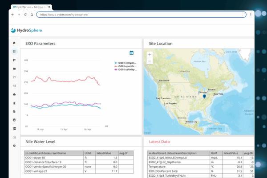Screen dimensions: 267x178
Task: Go back with browser back arrow
Action: [x=12, y=15]
